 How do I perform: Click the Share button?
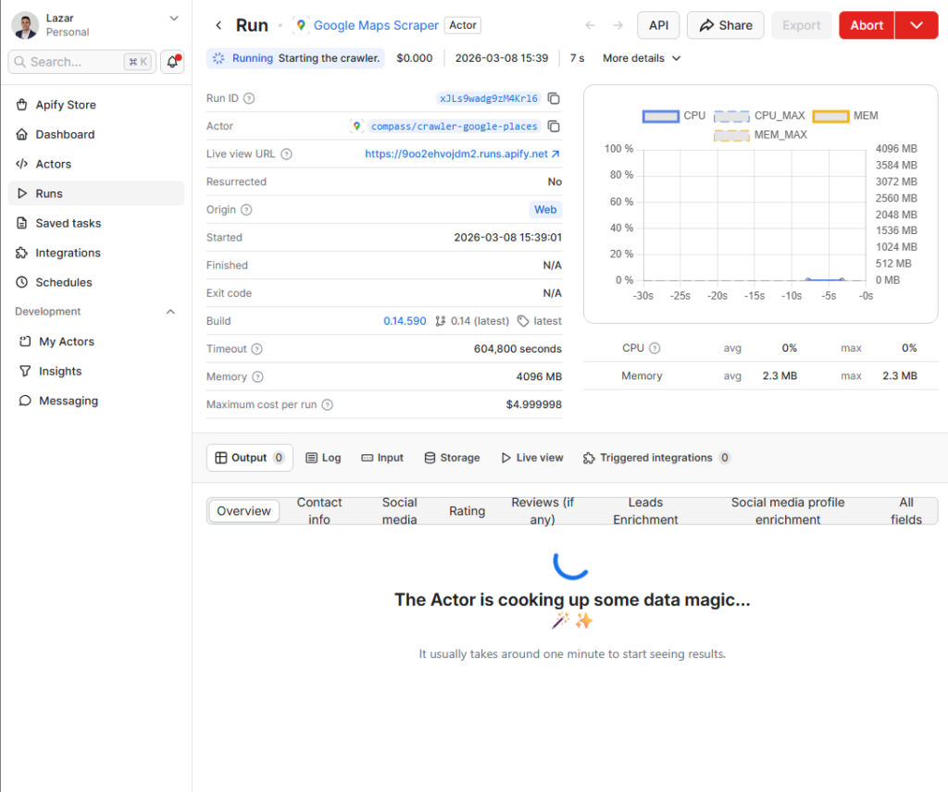pos(726,25)
